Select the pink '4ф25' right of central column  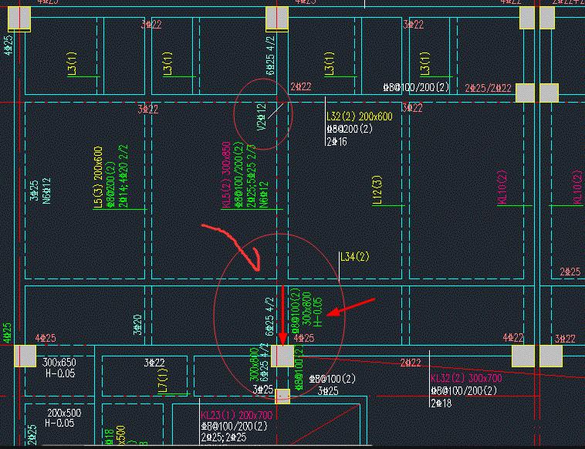[304, 338]
